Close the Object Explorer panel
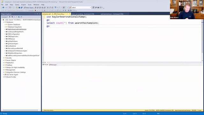204x115 pixels. pyautogui.click(x=40, y=14)
